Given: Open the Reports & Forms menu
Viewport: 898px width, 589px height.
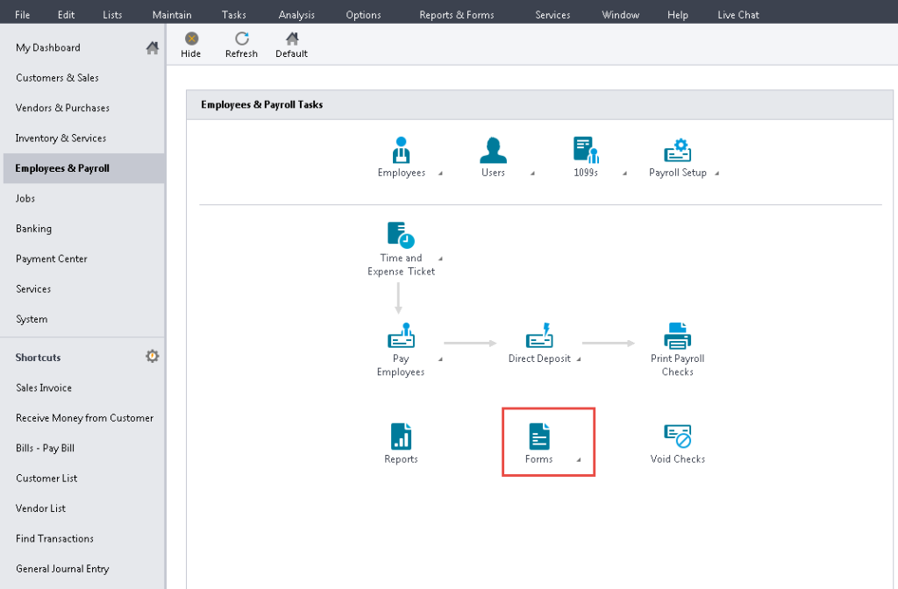Looking at the screenshot, I should coord(456,15).
